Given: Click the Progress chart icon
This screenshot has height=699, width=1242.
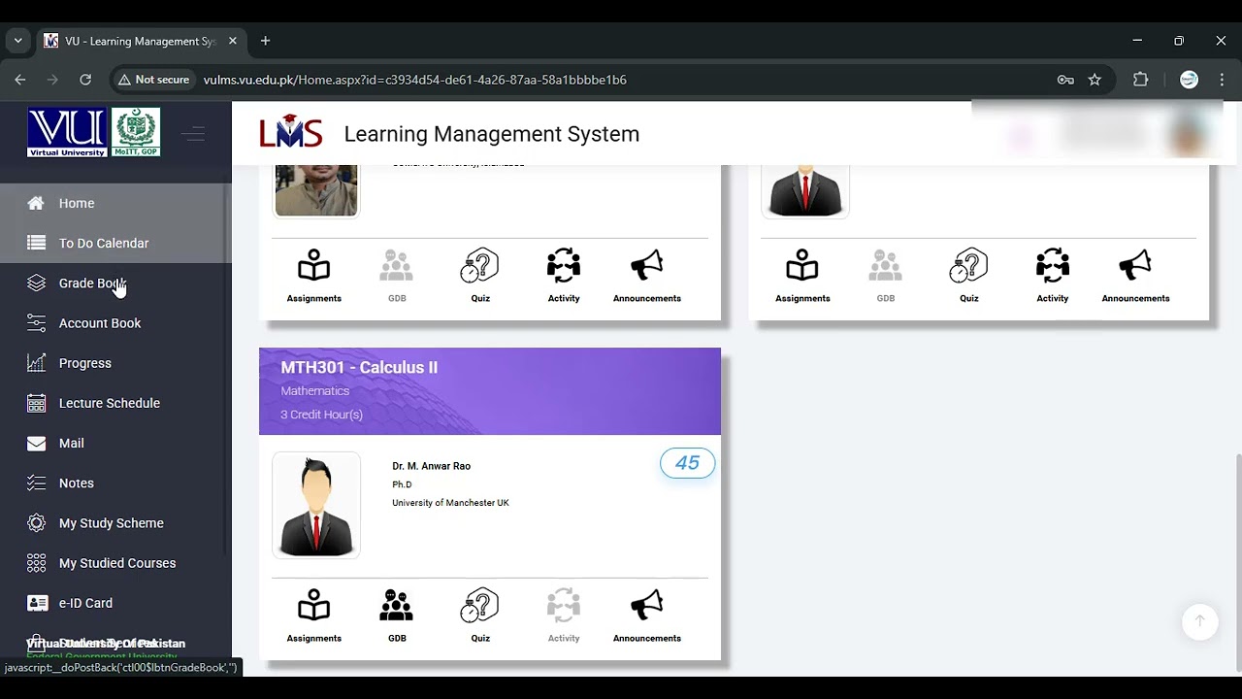Looking at the screenshot, I should click(x=36, y=362).
